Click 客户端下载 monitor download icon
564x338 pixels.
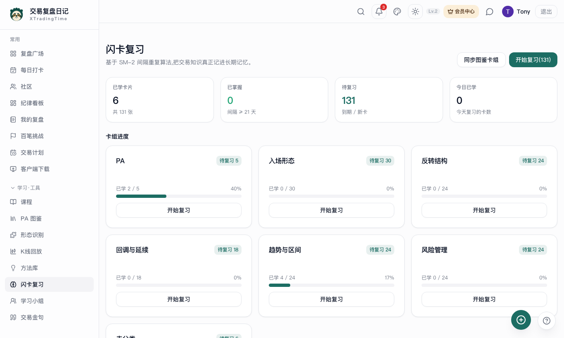pyautogui.click(x=13, y=169)
